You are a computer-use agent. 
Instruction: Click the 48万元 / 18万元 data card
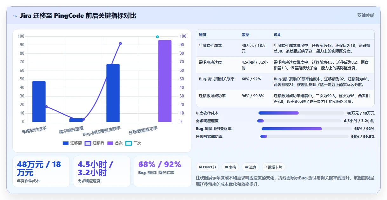pos(41,172)
